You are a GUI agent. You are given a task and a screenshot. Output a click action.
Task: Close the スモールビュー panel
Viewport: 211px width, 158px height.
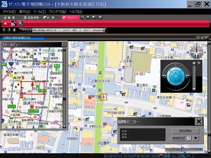coord(64,45)
